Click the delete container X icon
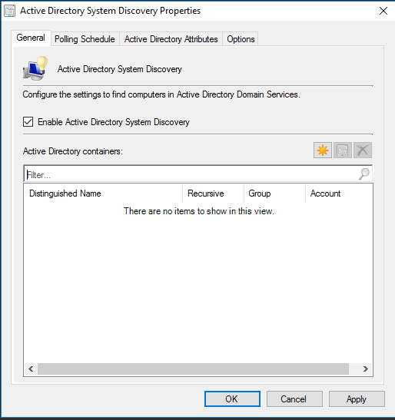 (x=363, y=150)
